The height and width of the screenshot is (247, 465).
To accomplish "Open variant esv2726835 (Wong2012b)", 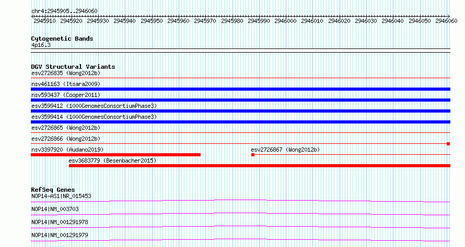I will [66, 73].
